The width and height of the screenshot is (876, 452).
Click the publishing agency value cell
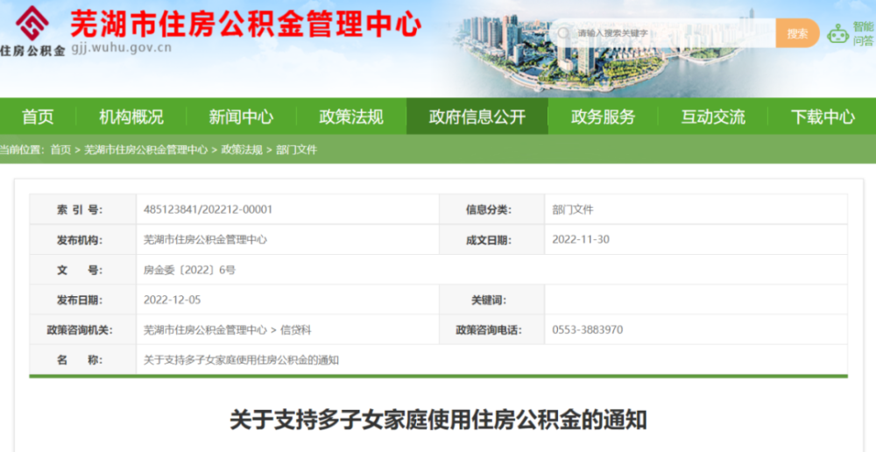click(x=287, y=240)
